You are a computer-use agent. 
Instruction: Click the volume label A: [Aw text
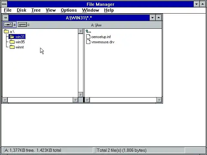click(x=96, y=25)
